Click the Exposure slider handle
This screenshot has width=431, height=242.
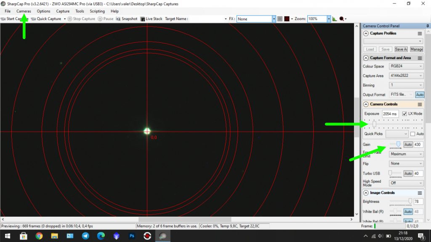coord(374,124)
